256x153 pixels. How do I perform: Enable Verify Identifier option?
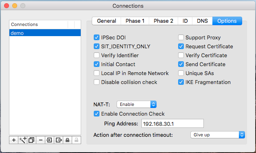click(97, 55)
